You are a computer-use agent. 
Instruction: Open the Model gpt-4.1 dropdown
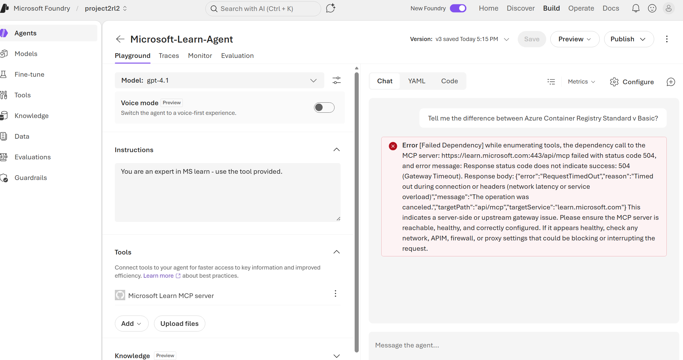220,80
